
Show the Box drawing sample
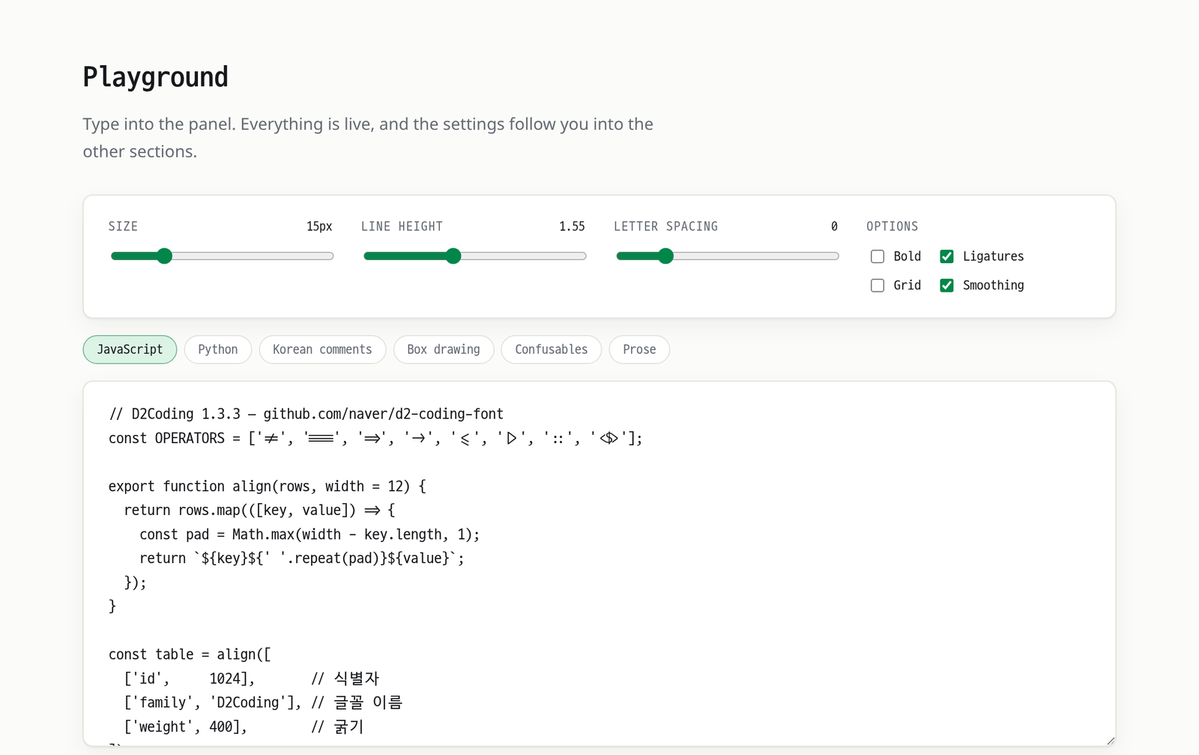pos(444,349)
